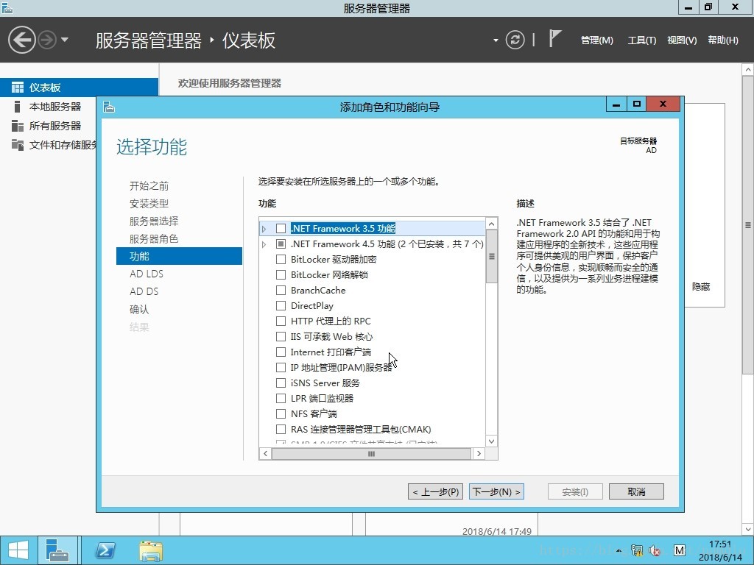Click main window vertical scrollbar thumb

tap(748, 225)
